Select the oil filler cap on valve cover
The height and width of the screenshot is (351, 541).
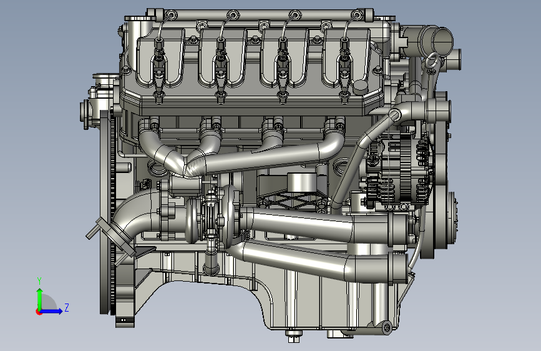point(361,87)
